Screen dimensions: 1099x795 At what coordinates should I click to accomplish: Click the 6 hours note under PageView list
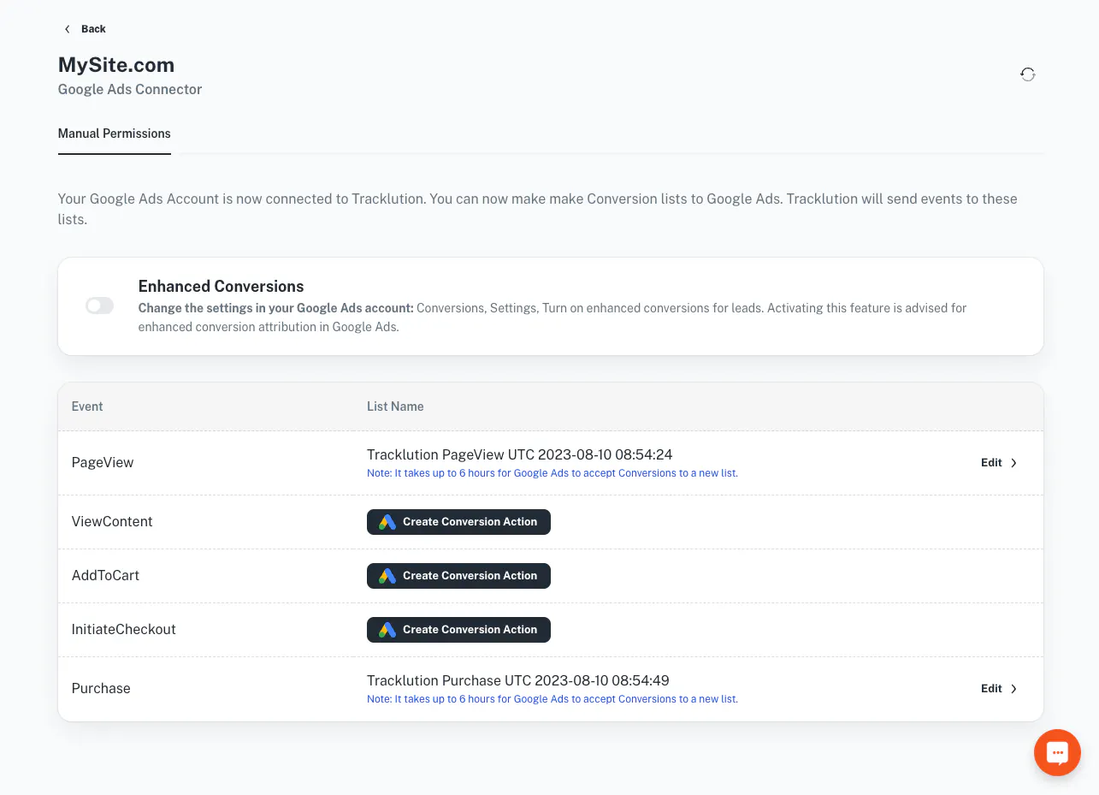coord(552,473)
